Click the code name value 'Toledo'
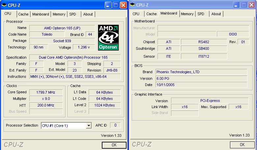 [x=47, y=34]
